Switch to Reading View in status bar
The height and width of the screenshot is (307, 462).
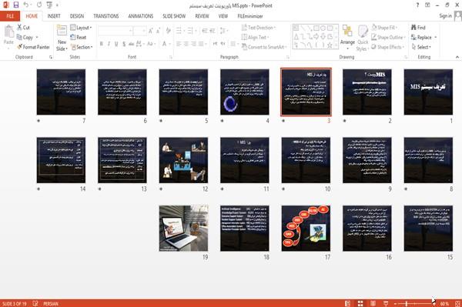click(373, 303)
